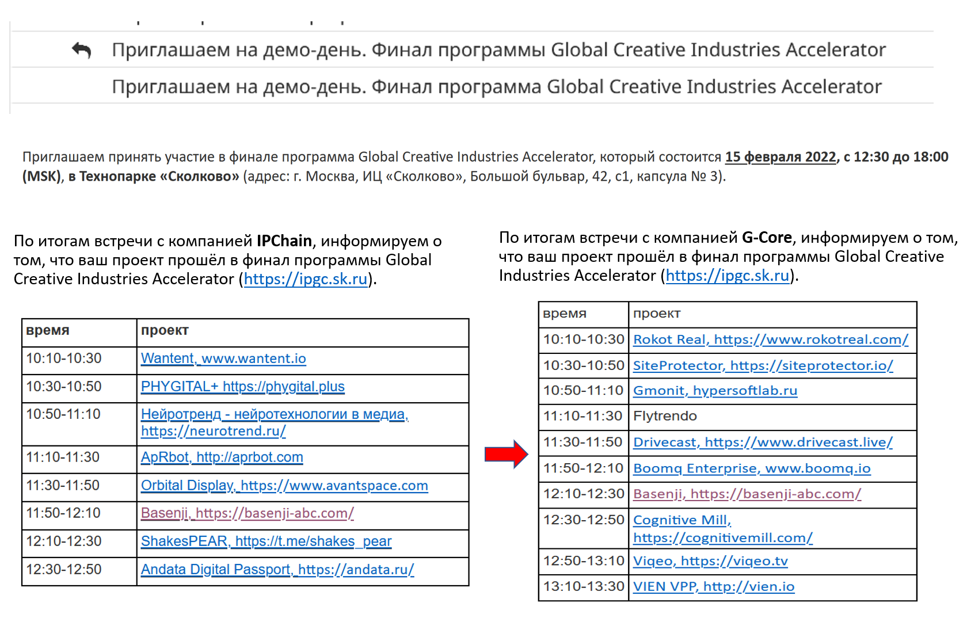Open the Rokot Real rokotreal.com link
The width and height of the screenshot is (967, 641).
771,339
